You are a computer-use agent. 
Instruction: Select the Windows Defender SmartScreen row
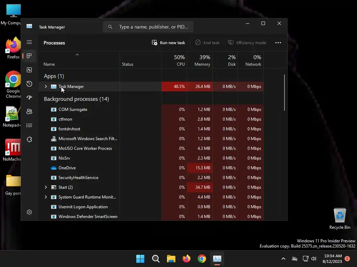[x=151, y=217]
